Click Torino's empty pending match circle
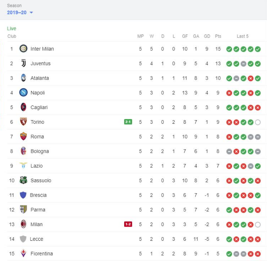 258,122
